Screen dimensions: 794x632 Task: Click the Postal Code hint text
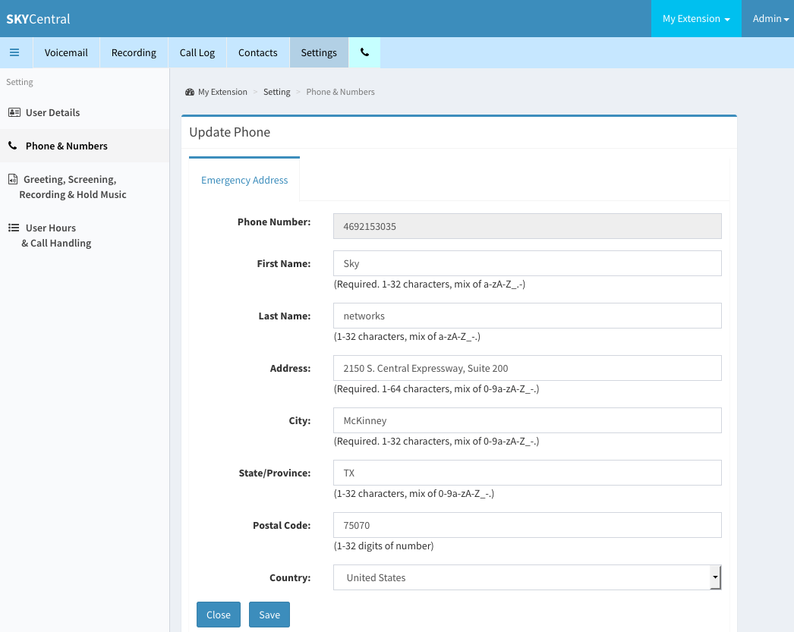click(x=383, y=546)
